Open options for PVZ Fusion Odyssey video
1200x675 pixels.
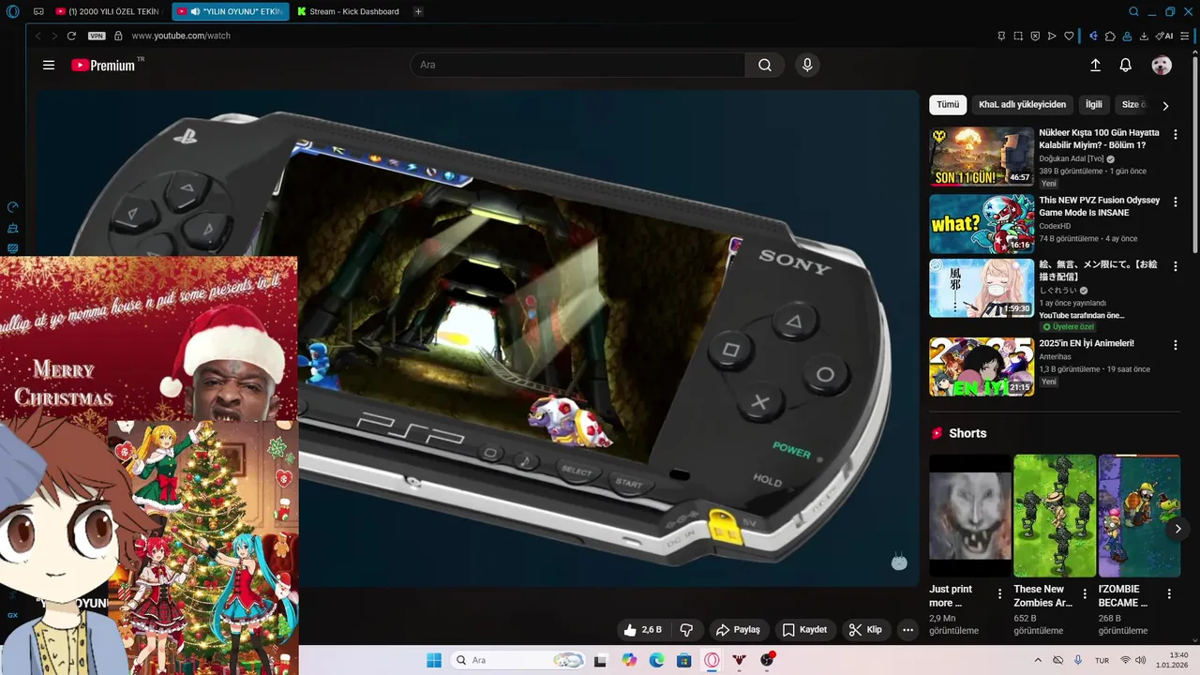point(1176,202)
